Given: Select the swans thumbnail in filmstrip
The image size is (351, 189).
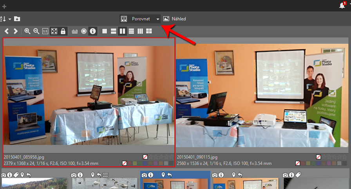Looking at the screenshot, I should (103, 184).
